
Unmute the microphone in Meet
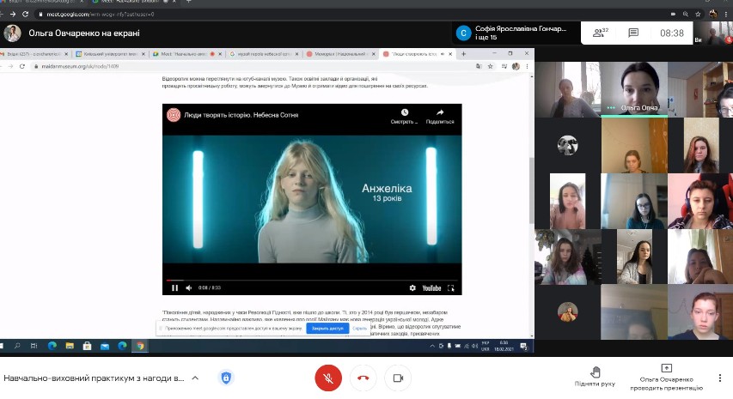(327, 378)
